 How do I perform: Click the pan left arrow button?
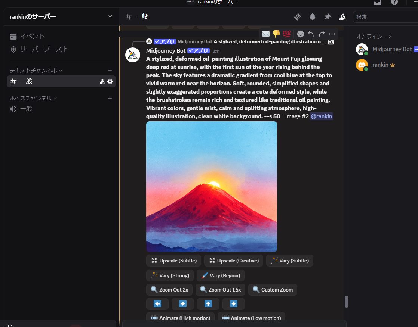pos(157,304)
